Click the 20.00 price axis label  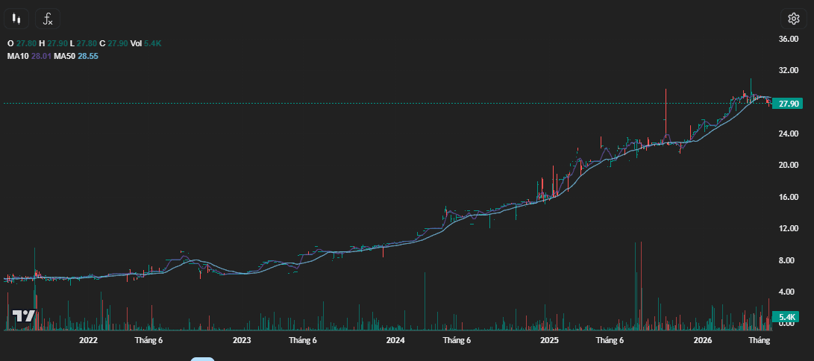tap(789, 166)
